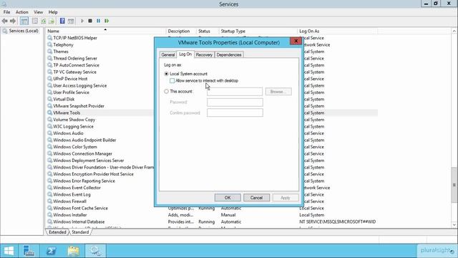Open the Windows Start button
The height and width of the screenshot is (258, 458).
9,251
